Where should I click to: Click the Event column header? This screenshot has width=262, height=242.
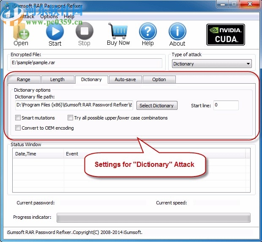(155, 154)
